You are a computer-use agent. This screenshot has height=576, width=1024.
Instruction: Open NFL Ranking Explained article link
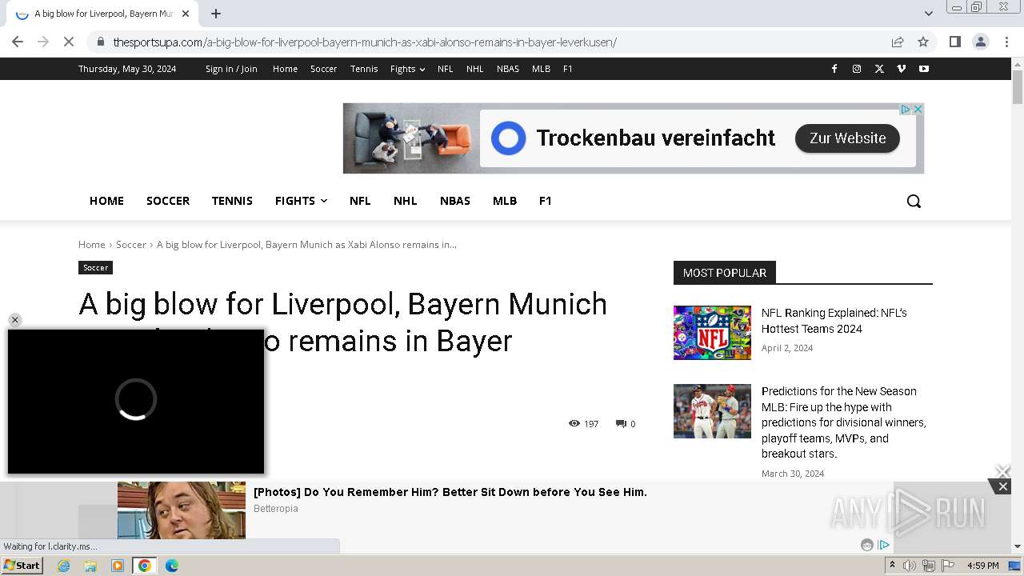(x=834, y=321)
